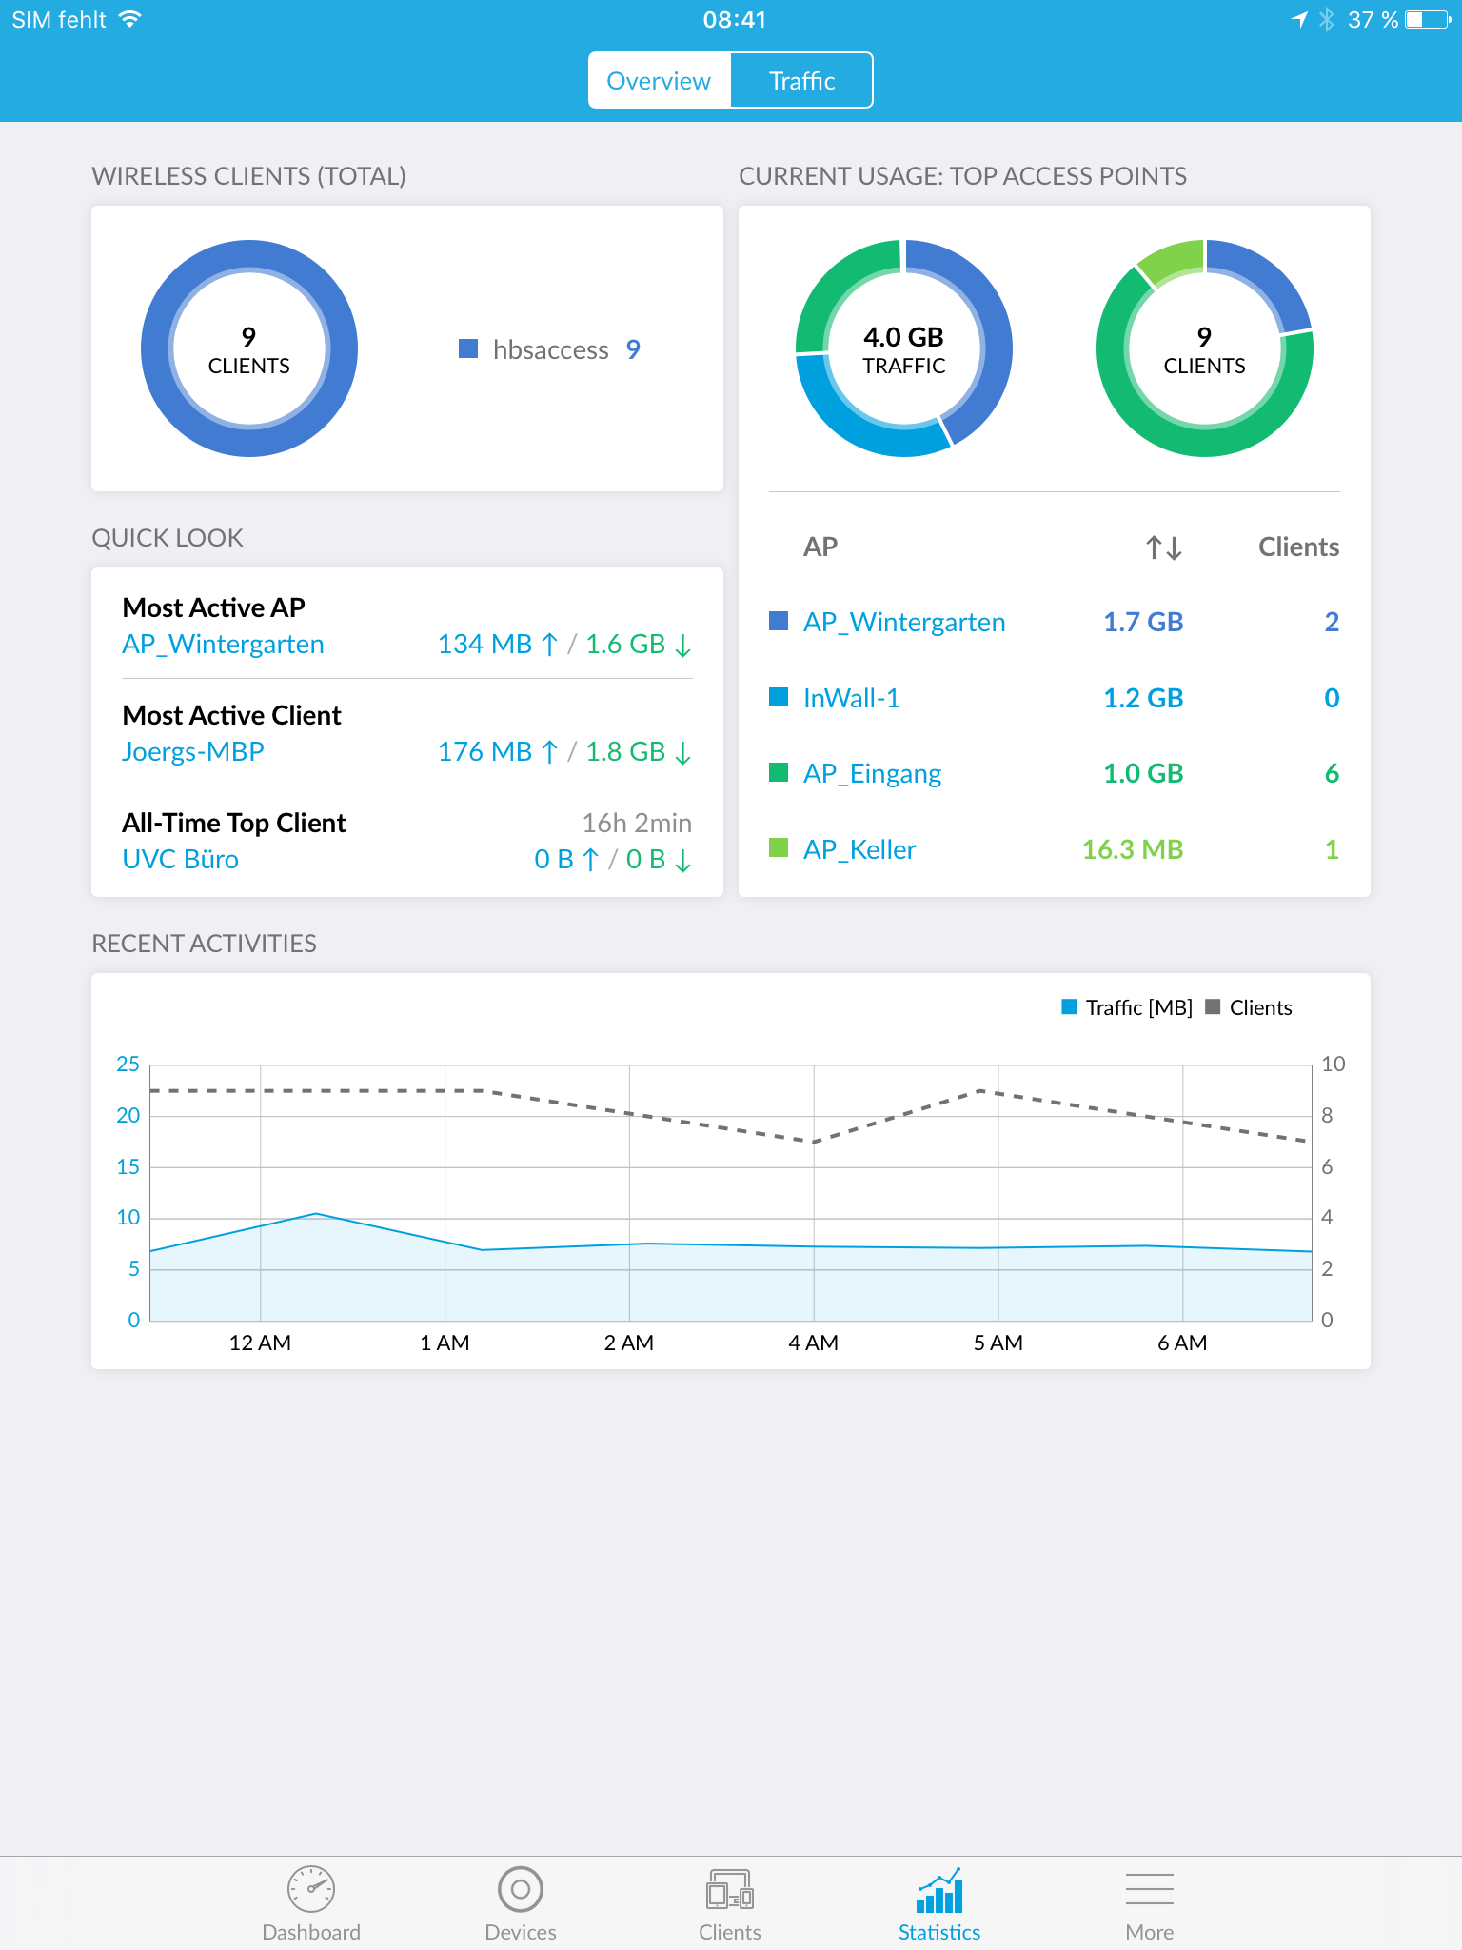1462x1950 pixels.
Task: Tap the Clients devices icon
Action: click(730, 1890)
